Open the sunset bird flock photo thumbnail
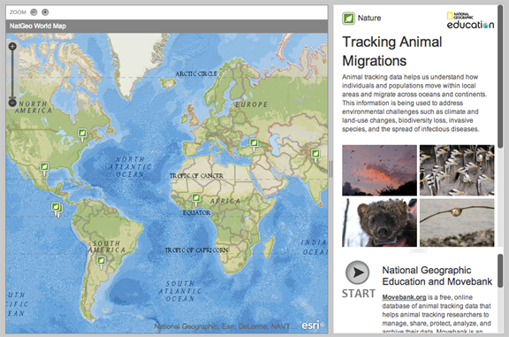Screen dimensions: 509x337 point(379,171)
